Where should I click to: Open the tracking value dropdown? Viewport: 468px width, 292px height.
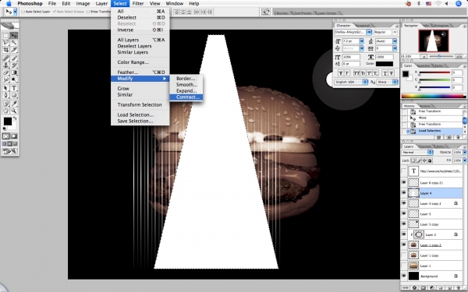pos(395,48)
